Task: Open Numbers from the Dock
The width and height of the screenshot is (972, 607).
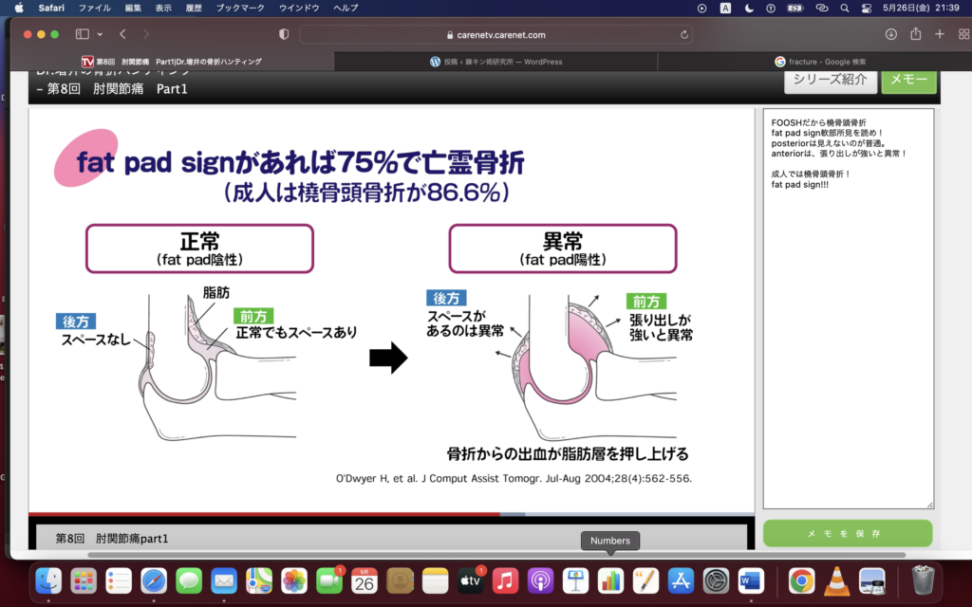Action: point(610,579)
